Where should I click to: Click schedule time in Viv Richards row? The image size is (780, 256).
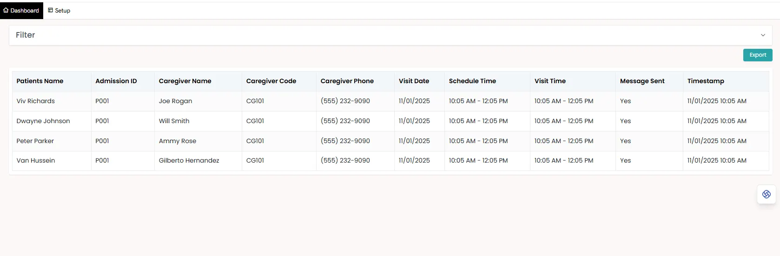click(x=478, y=101)
